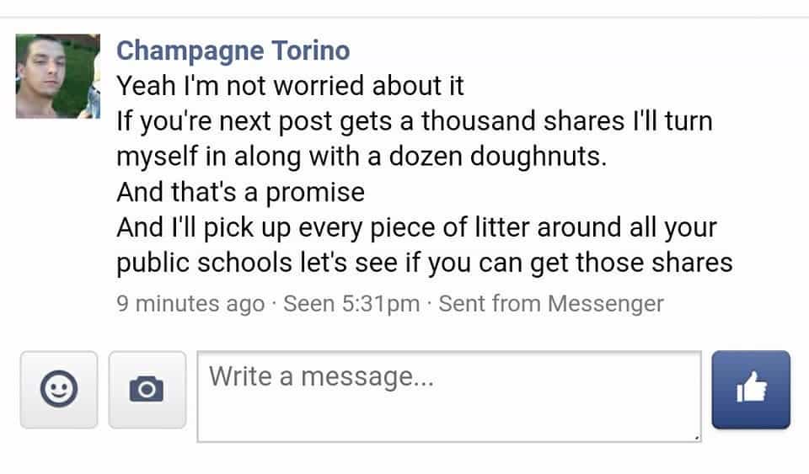Click the "And that's a promise" line
The width and height of the screenshot is (809, 474).
240,192
